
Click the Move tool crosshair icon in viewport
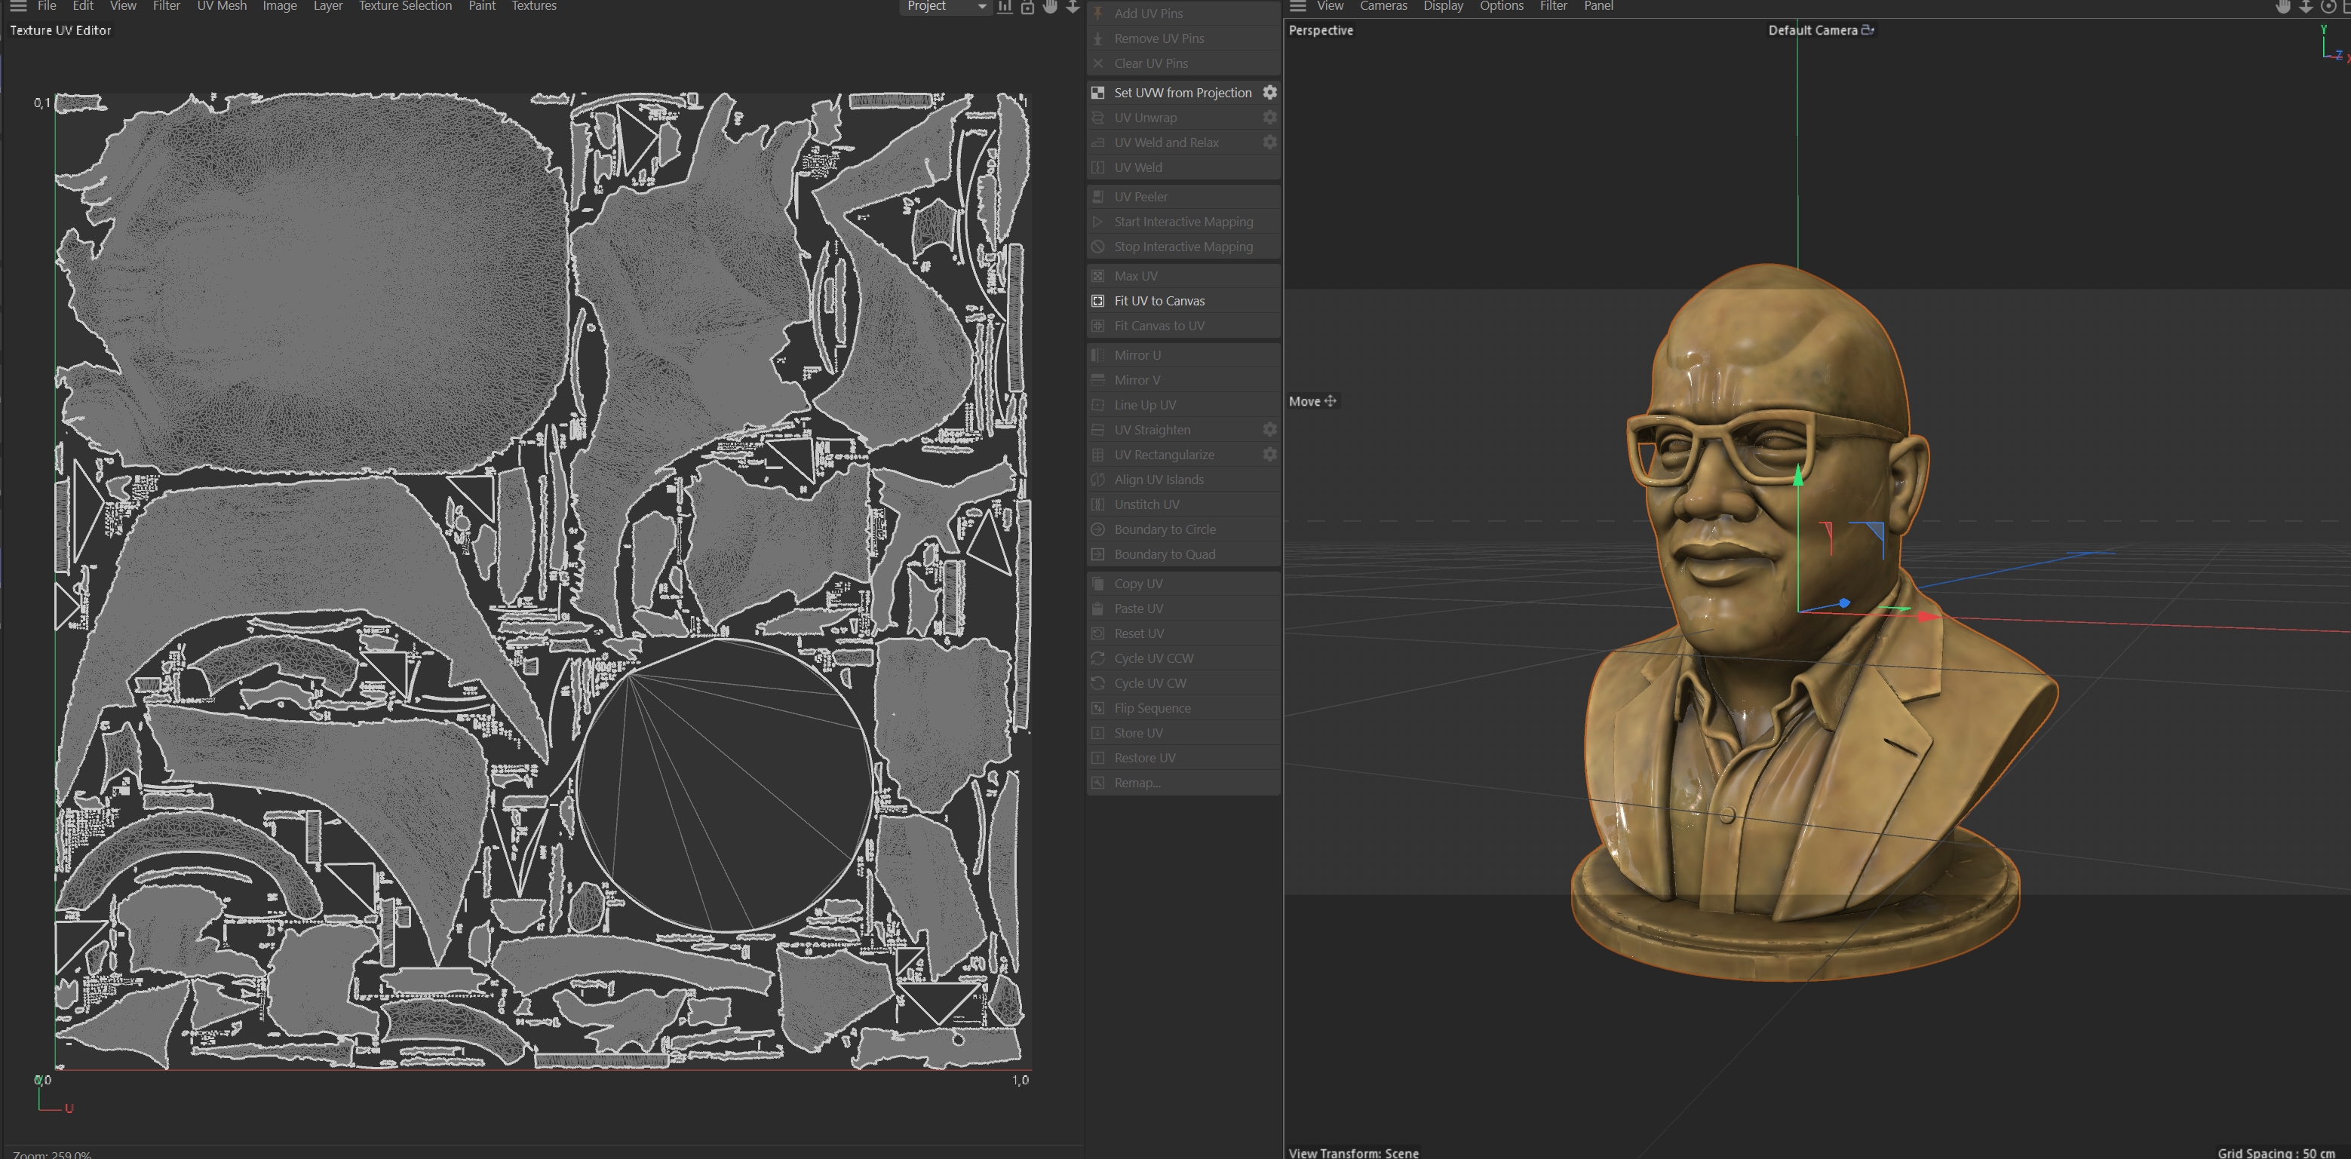(1330, 400)
